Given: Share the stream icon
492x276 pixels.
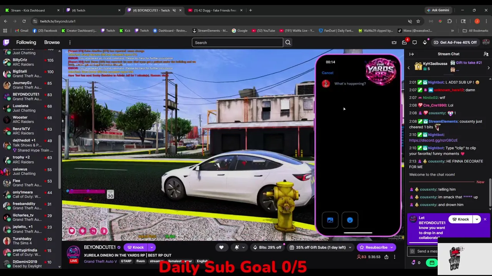Looking at the screenshot, I should 386,257.
